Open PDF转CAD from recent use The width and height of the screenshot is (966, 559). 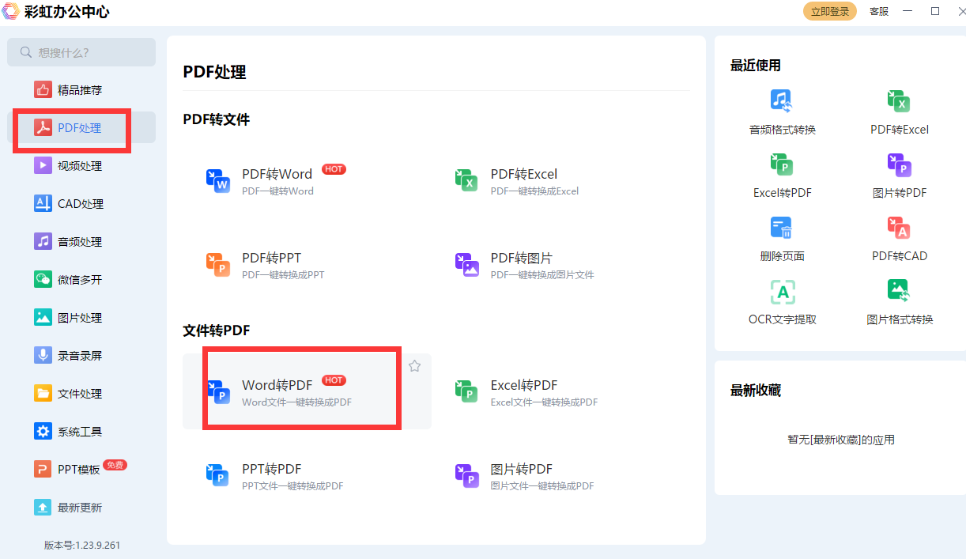[900, 239]
